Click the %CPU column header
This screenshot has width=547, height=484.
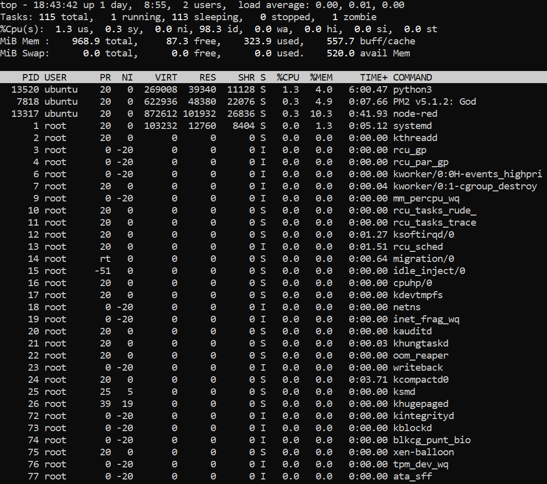[287, 77]
